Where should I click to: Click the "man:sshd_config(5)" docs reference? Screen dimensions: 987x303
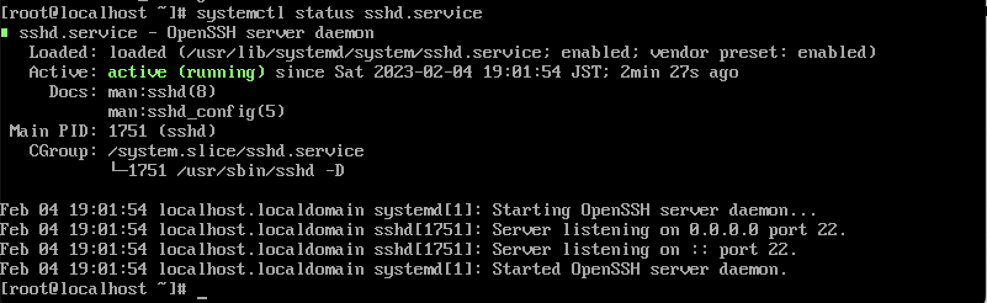click(197, 112)
